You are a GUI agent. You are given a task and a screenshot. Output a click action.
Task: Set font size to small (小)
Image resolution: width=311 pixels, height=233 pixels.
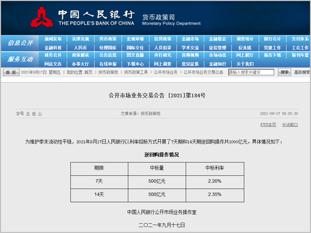click(x=40, y=113)
